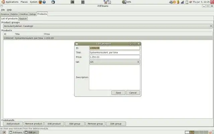
Task: Click the Edit product command button
Action: 54,124
